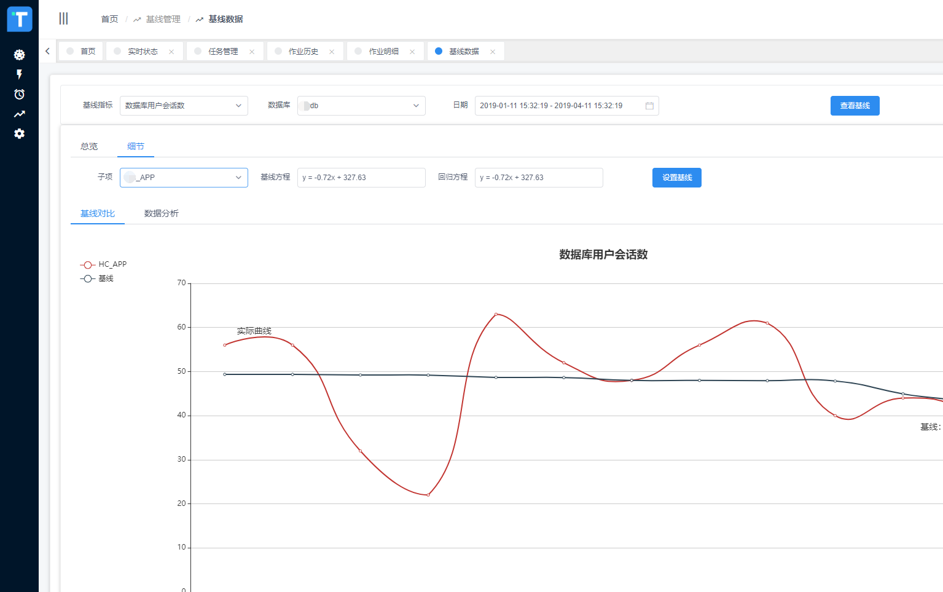943x592 pixels.
Task: Click the date range input field
Action: (566, 106)
